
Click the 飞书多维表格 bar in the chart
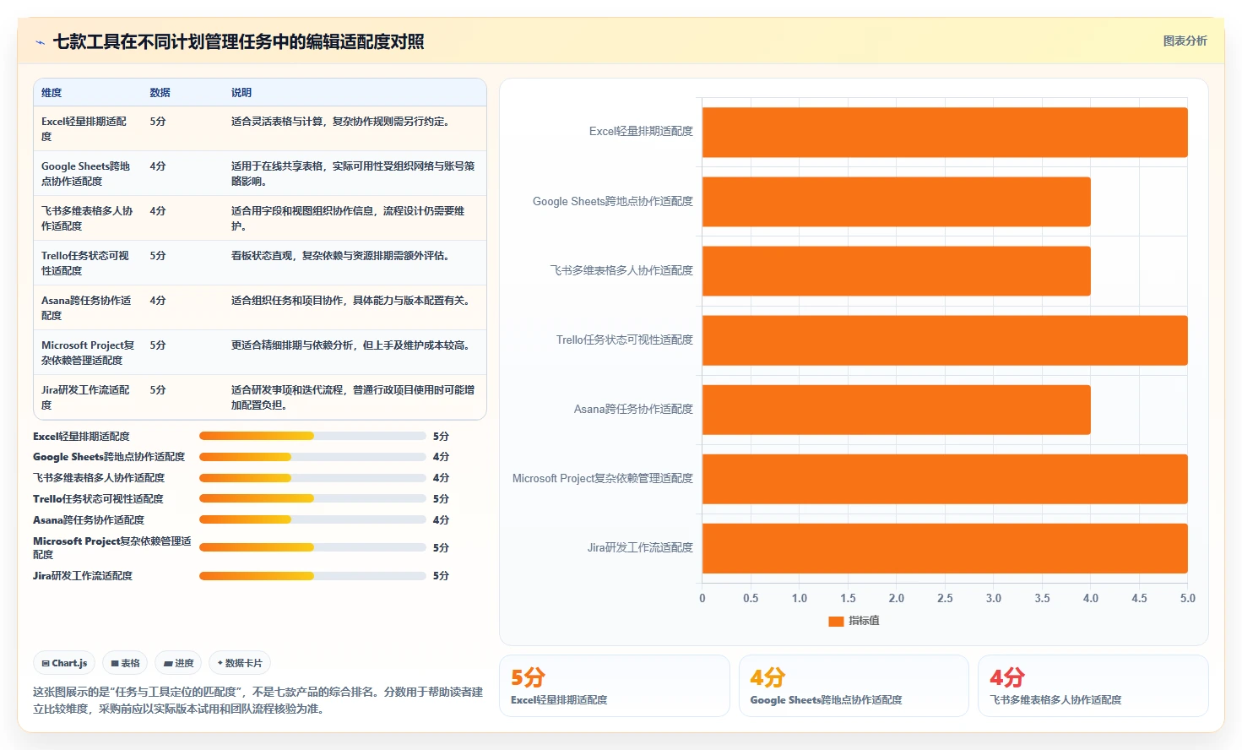pos(897,271)
